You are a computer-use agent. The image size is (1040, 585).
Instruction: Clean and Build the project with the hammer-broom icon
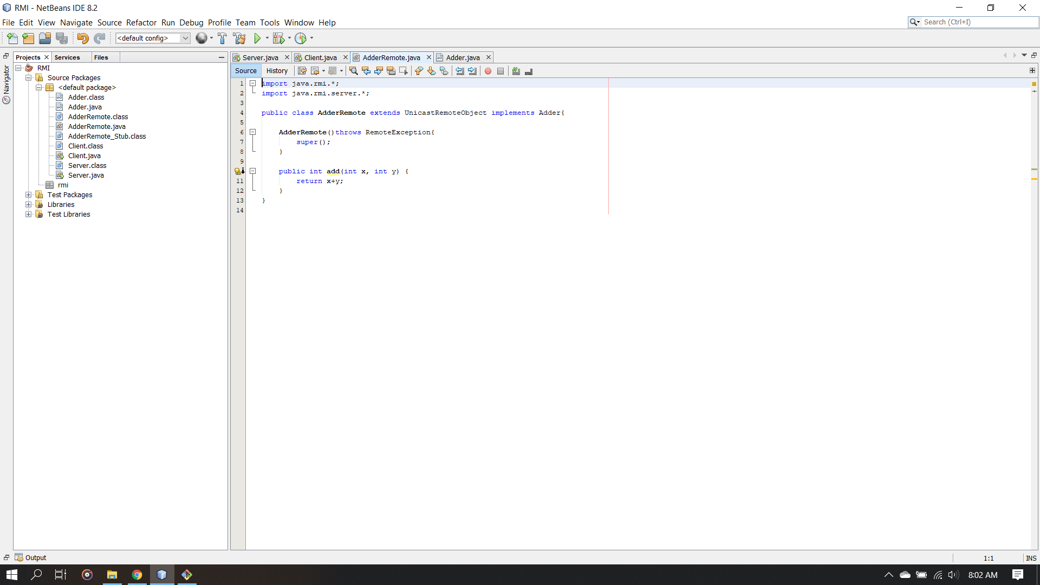tap(239, 38)
